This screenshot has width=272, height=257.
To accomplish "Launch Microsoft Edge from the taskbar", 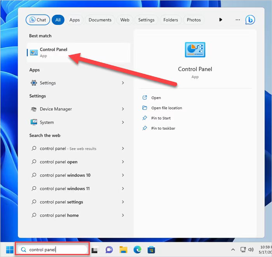I will [137, 250].
